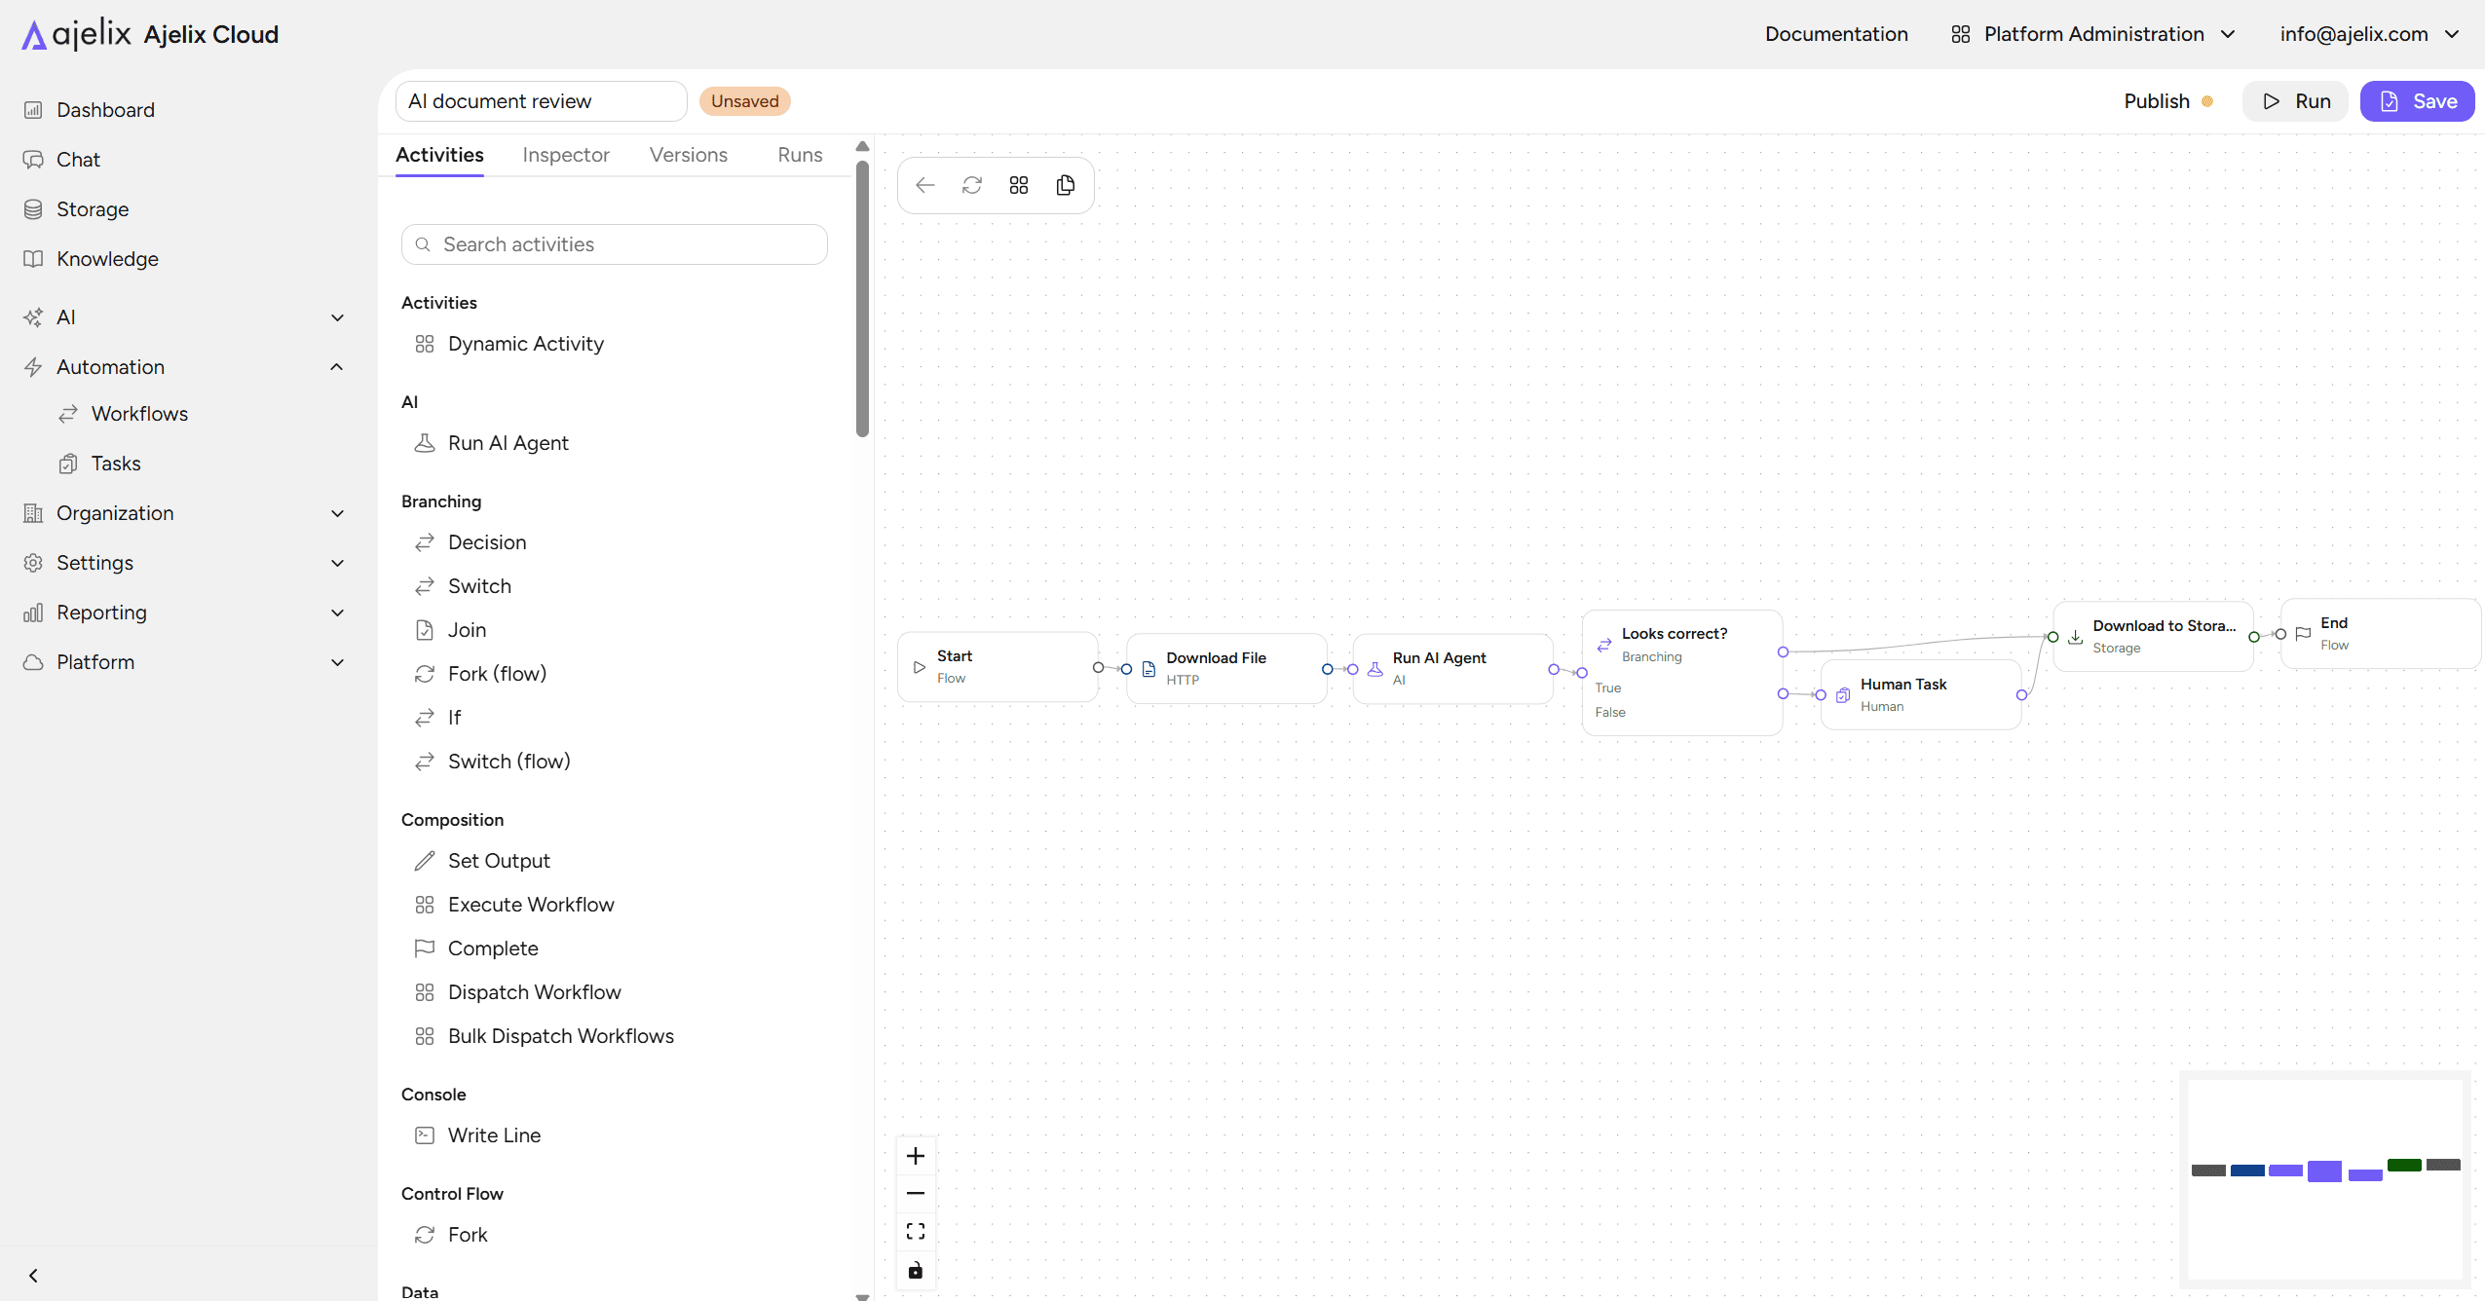
Task: Save the workflow
Action: point(2417,101)
